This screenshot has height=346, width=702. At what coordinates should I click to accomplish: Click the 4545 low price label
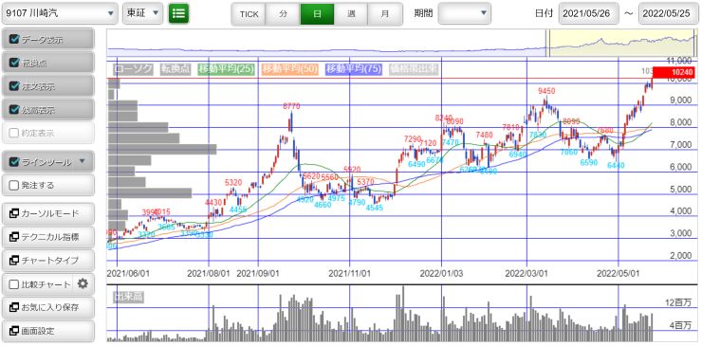pos(375,208)
